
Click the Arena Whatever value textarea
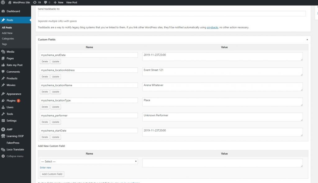pos(222,87)
